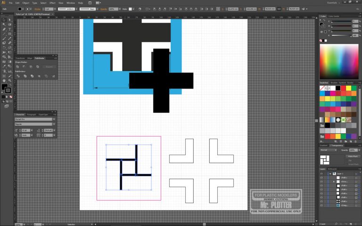The image size is (362, 226).
Task: Click the first Pathfinders Divide icon
Action: coord(18,75)
